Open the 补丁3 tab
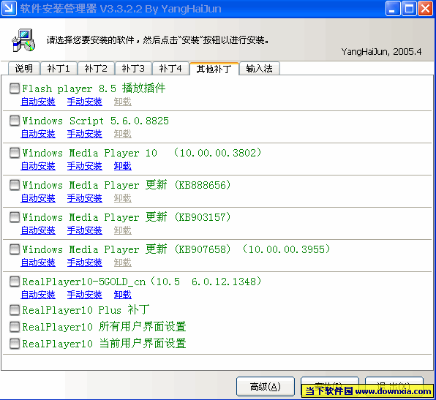The image size is (436, 400). tap(133, 69)
